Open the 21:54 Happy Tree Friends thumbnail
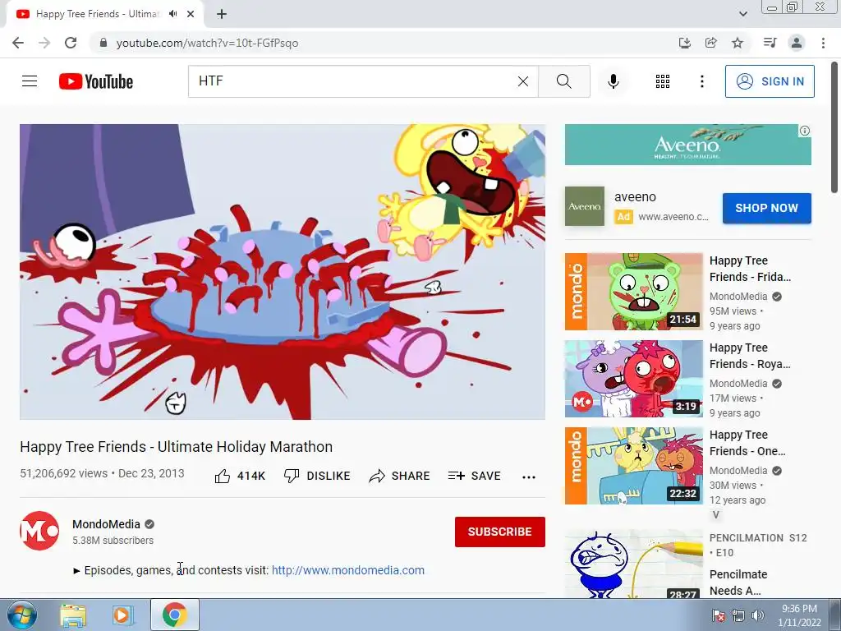 coord(633,292)
